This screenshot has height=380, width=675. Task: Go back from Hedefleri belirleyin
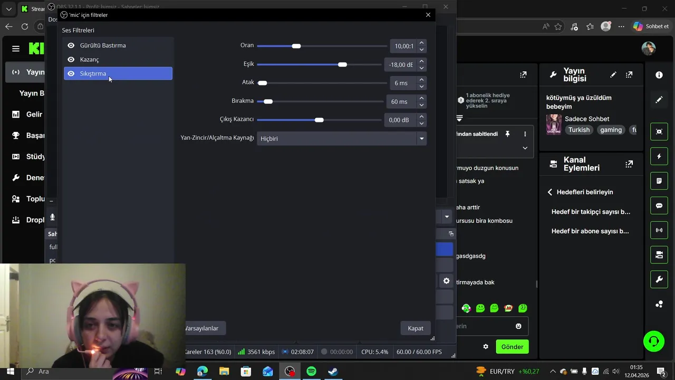click(550, 192)
